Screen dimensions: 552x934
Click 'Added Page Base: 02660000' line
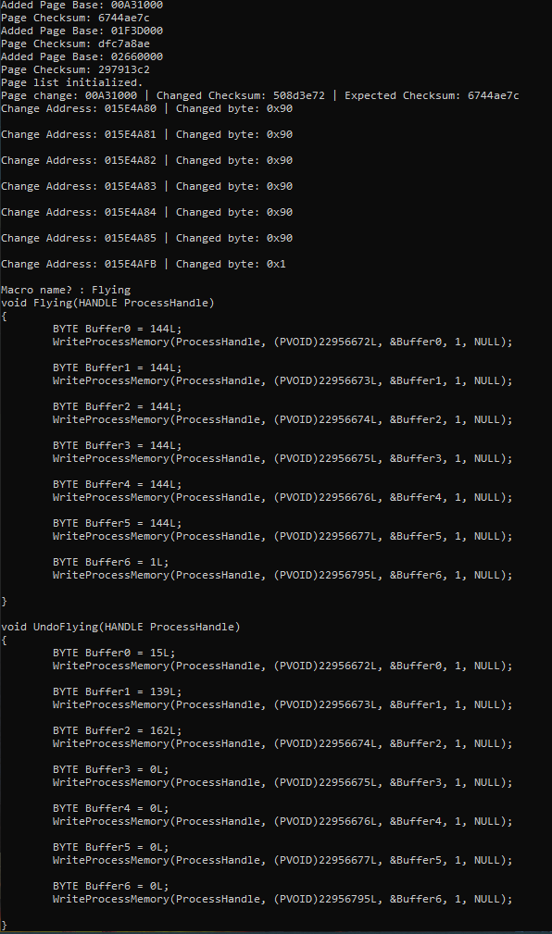82,56
